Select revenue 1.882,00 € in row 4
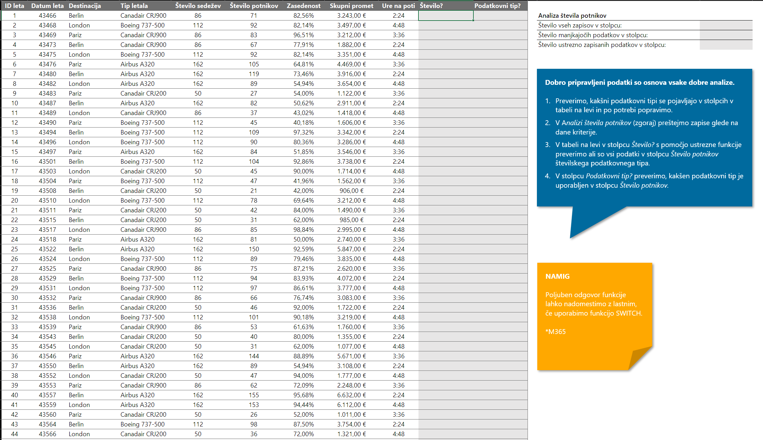Screen dimensions: 763x440 [351, 45]
